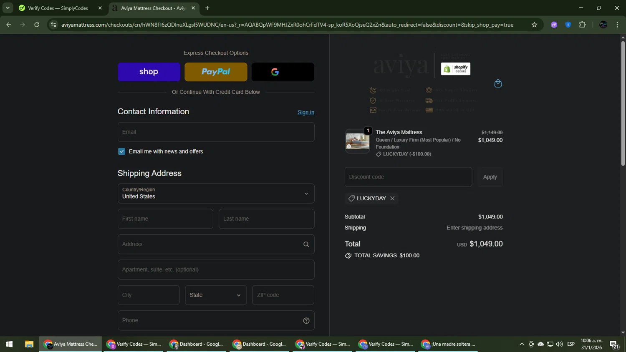This screenshot has width=626, height=352.
Task: Select the Apartment, suite field
Action: tap(216, 270)
